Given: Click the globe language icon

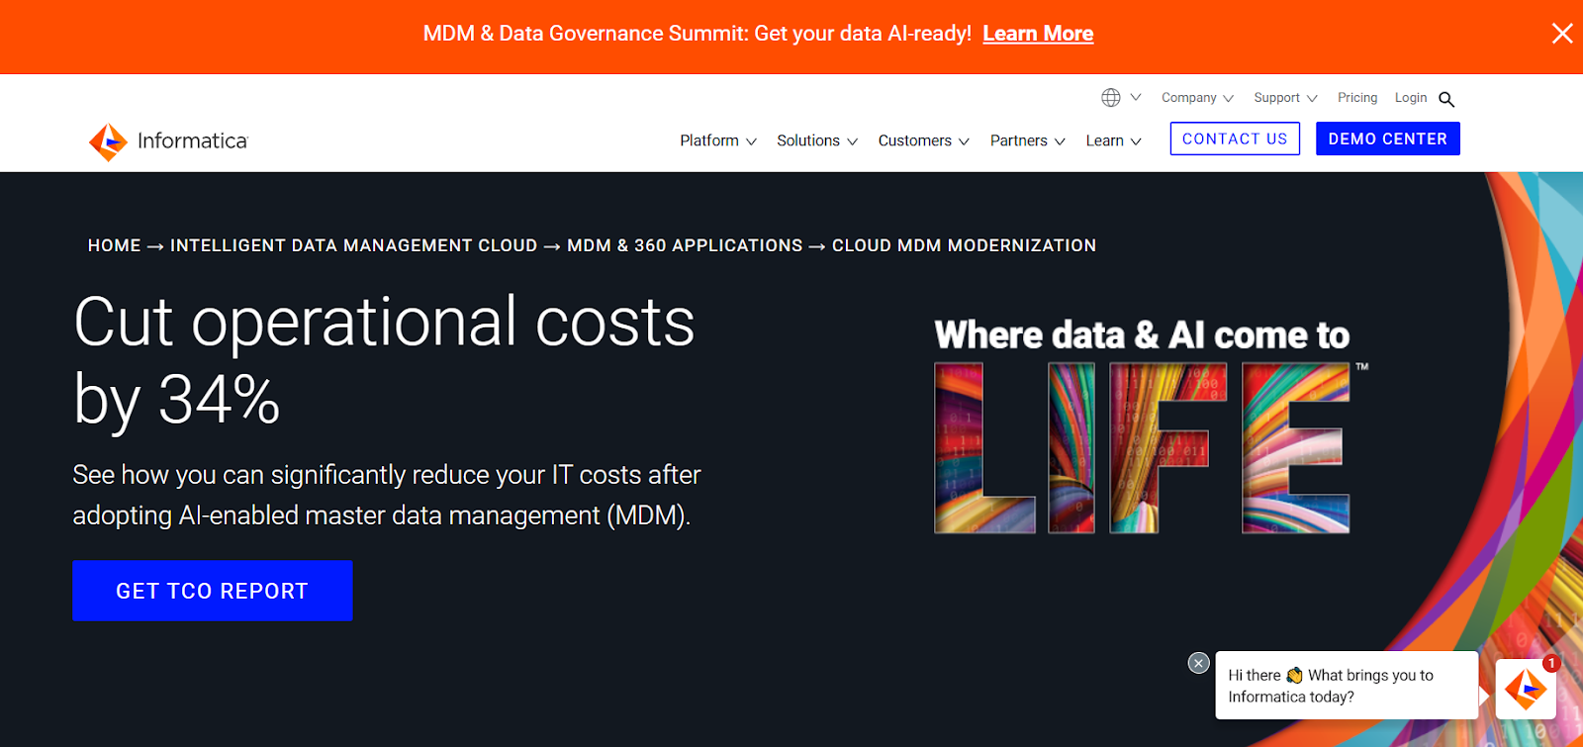Looking at the screenshot, I should coord(1111,97).
